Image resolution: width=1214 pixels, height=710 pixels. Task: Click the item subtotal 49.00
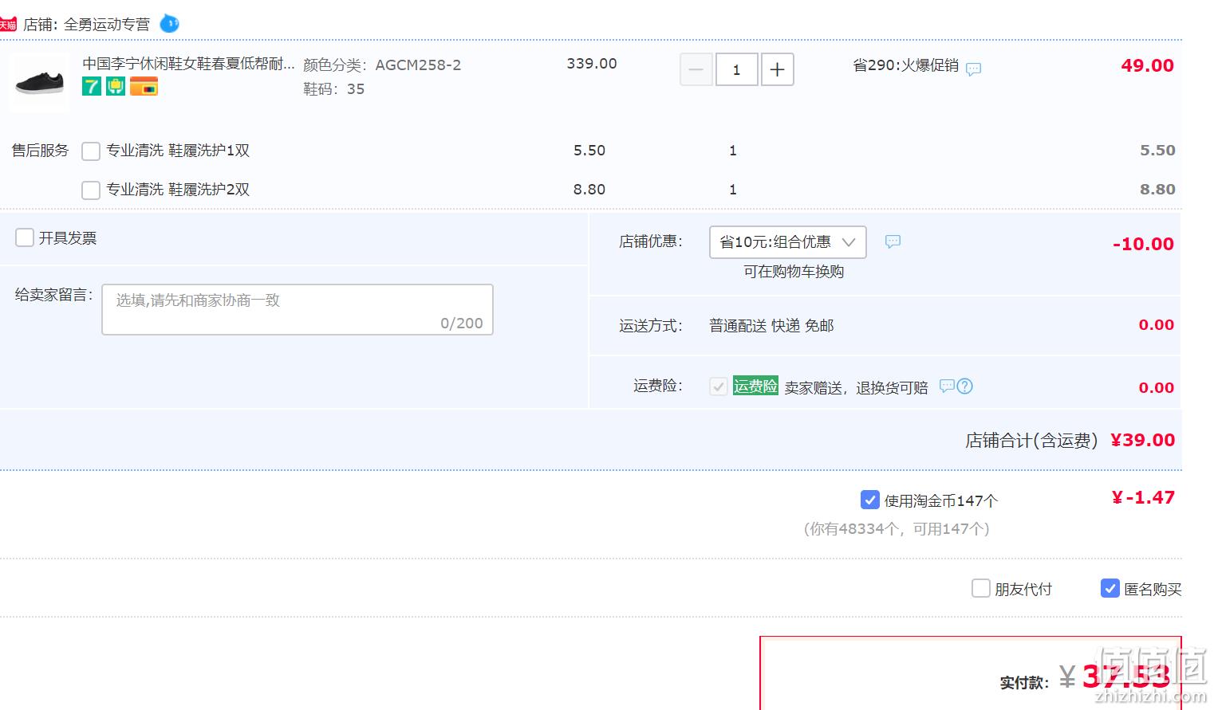click(1147, 65)
